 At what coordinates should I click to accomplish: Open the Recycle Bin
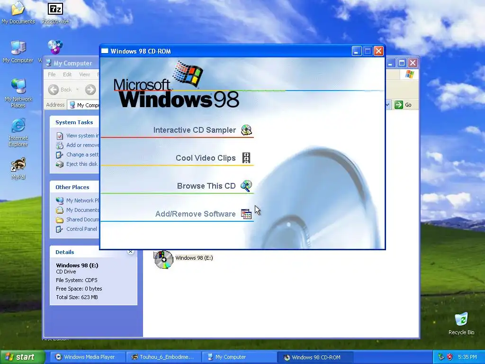tap(461, 324)
